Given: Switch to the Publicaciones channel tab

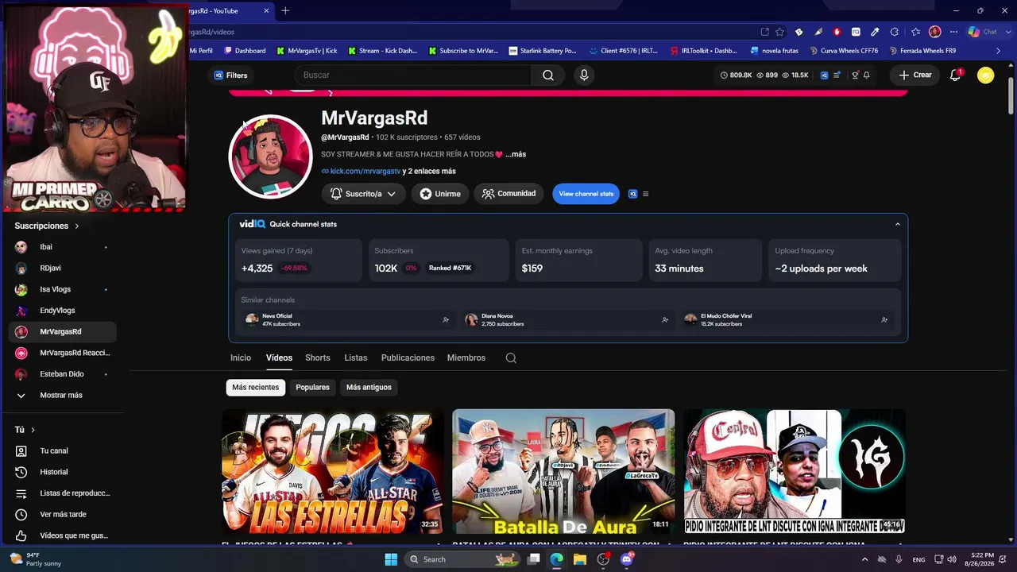Looking at the screenshot, I should pos(408,358).
